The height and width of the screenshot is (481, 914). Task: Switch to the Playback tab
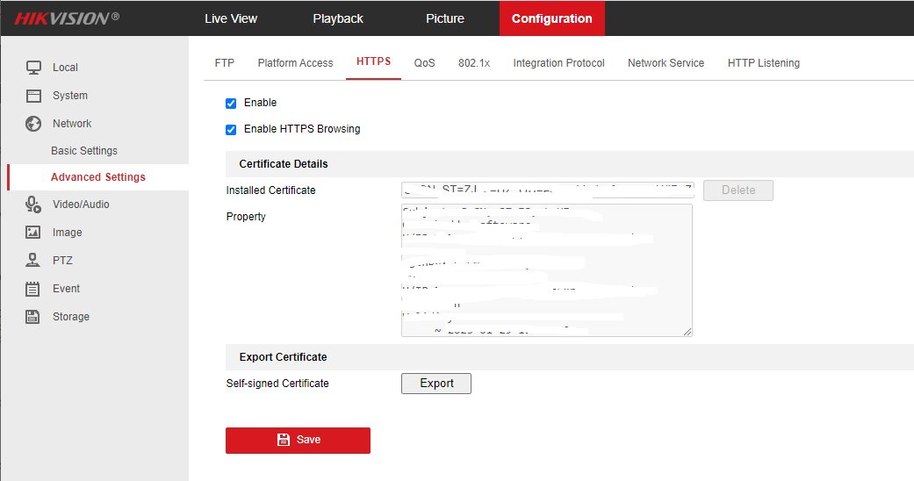coord(338,18)
